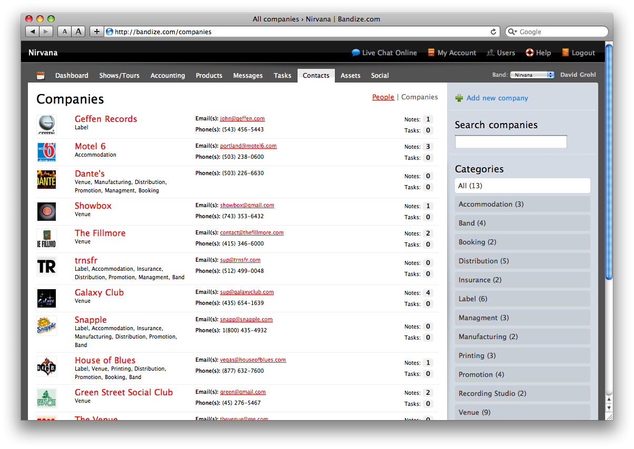The image size is (634, 449).
Task: Select the All (13) category
Action: tap(522, 186)
